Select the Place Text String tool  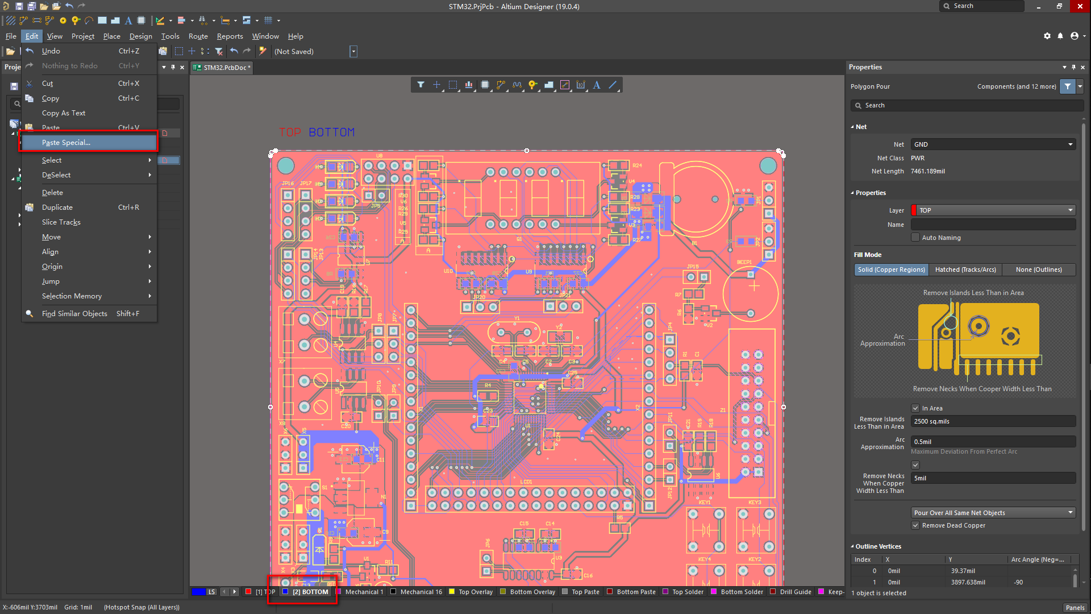[x=128, y=20]
